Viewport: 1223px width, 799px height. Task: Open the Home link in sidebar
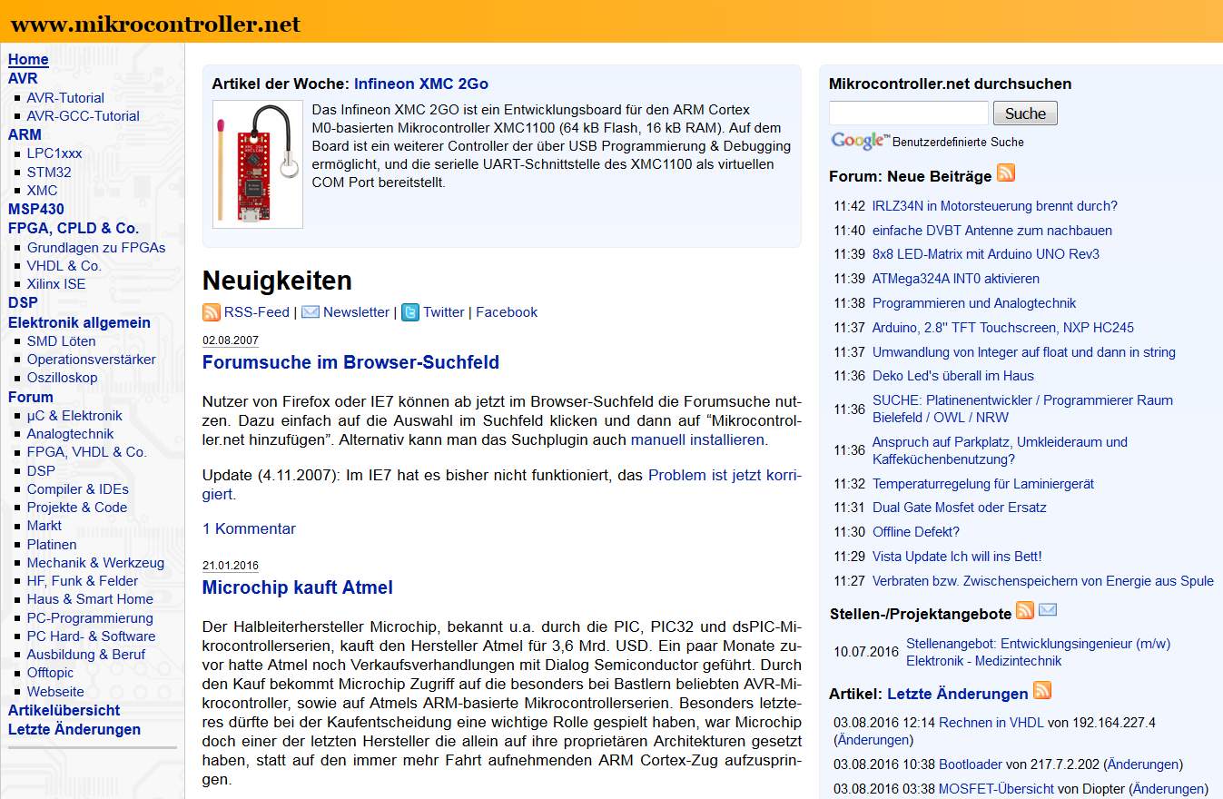click(x=28, y=60)
